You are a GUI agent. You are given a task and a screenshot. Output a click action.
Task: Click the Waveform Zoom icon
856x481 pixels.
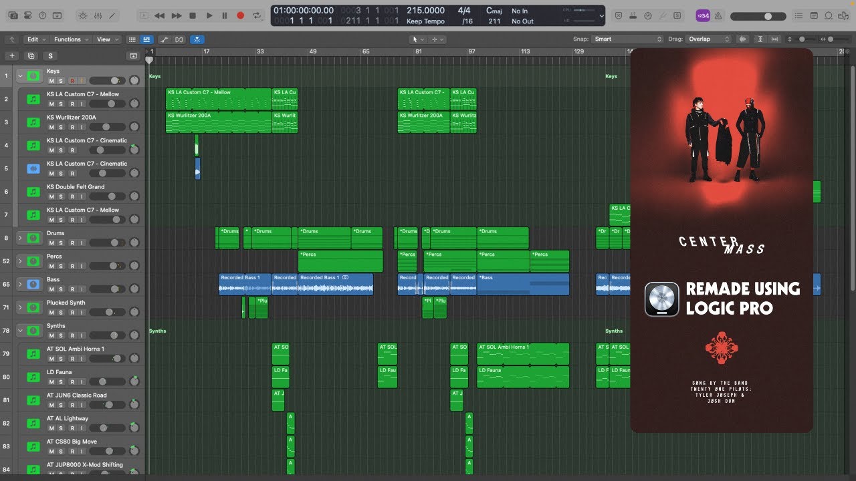(x=743, y=39)
